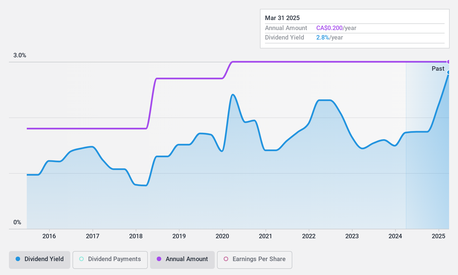Click the 2019 x-axis label
The height and width of the screenshot is (275, 458).
(x=179, y=236)
